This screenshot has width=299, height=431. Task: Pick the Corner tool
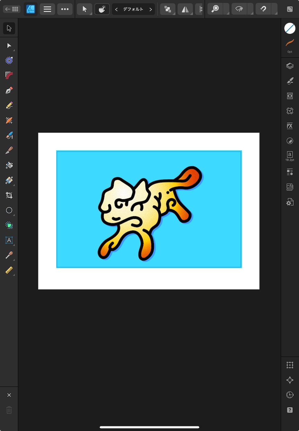coord(9,75)
